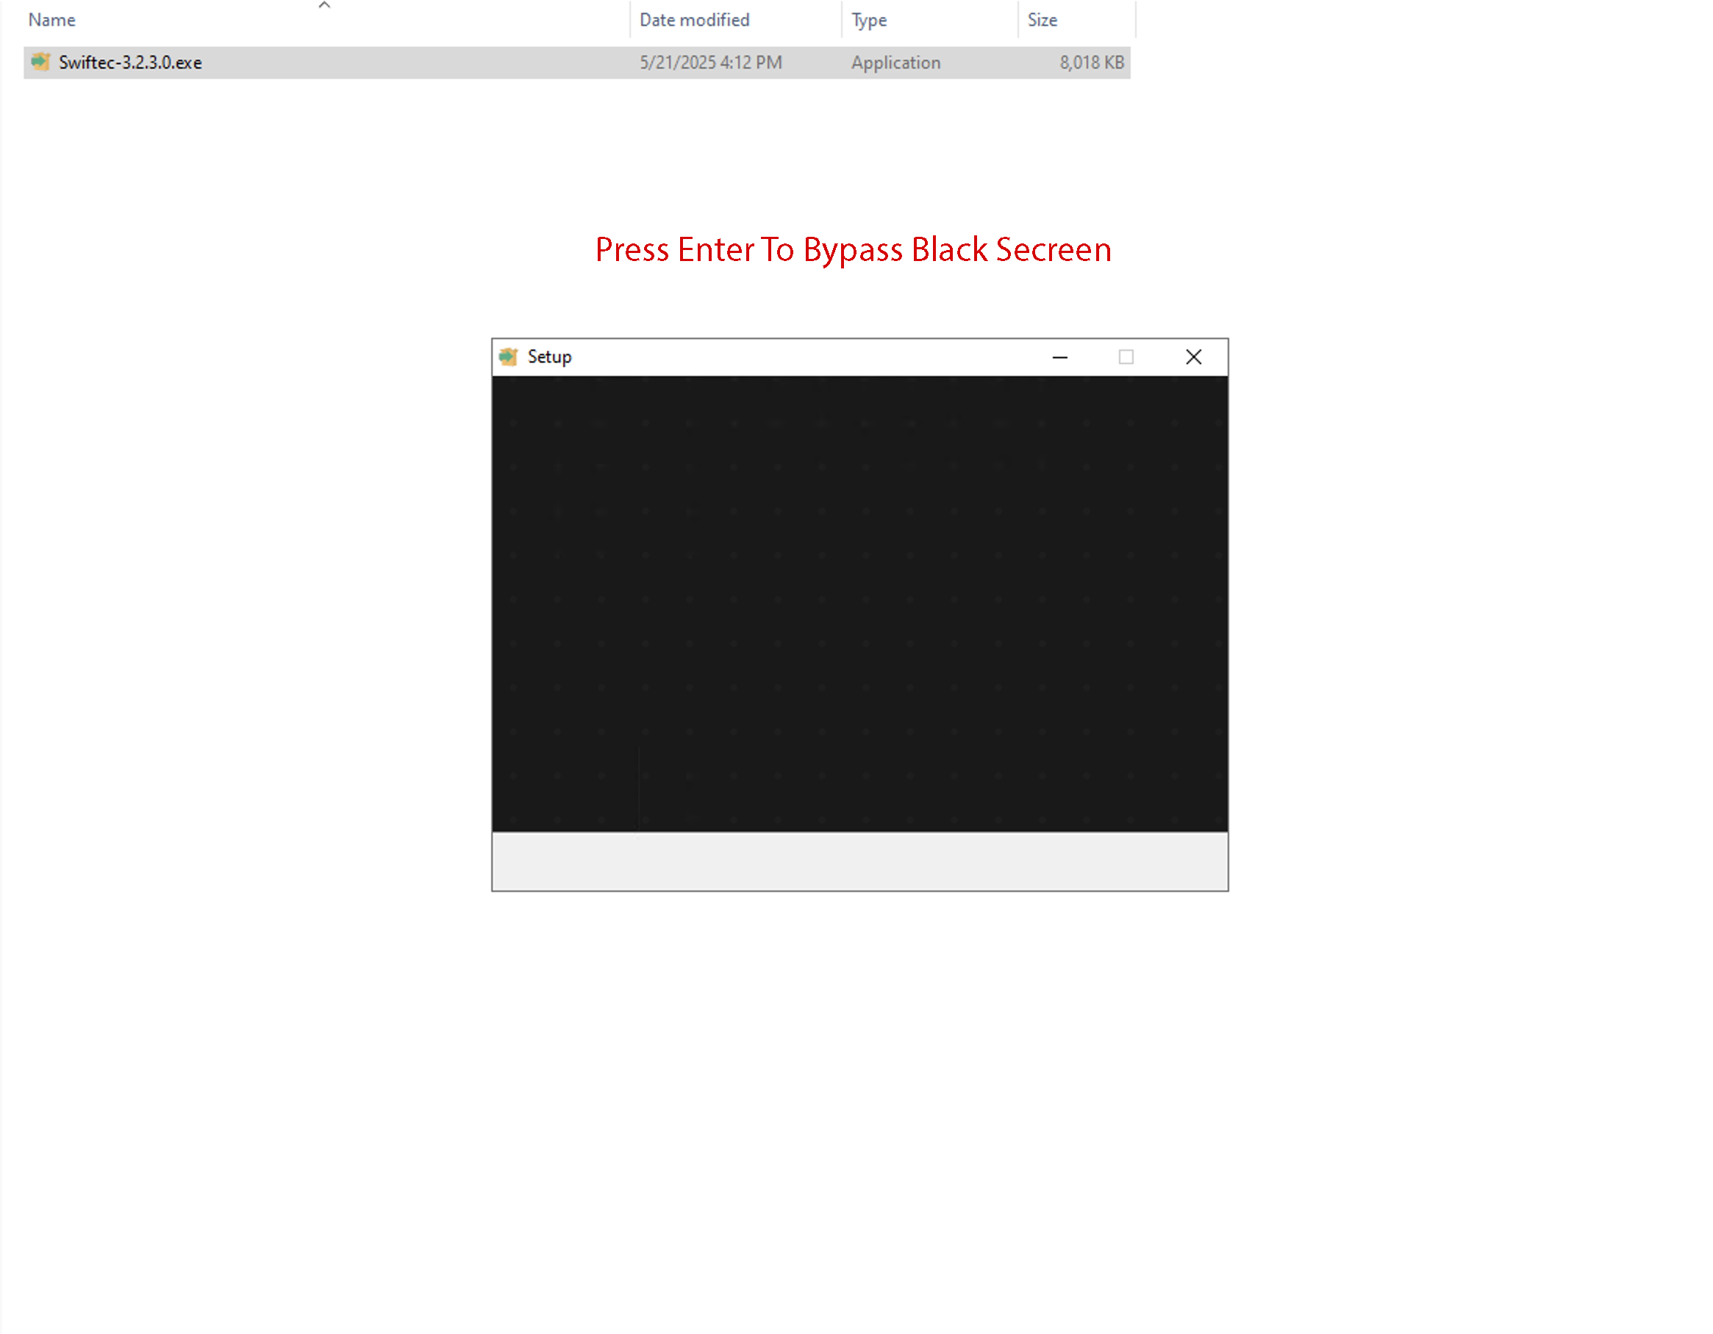Click the gray bottom bar of Setup window

point(859,861)
